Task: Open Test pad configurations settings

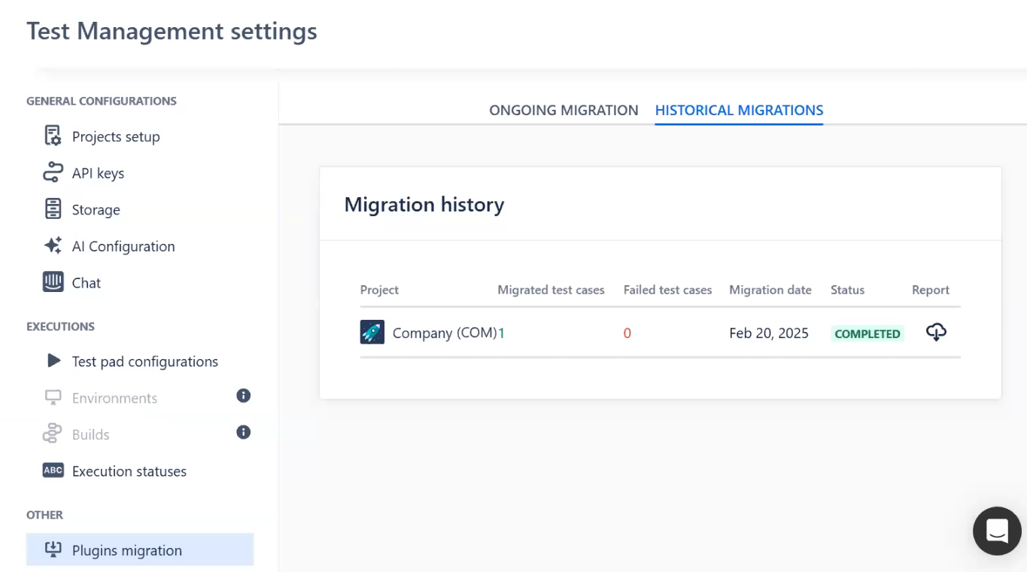Action: tap(144, 362)
